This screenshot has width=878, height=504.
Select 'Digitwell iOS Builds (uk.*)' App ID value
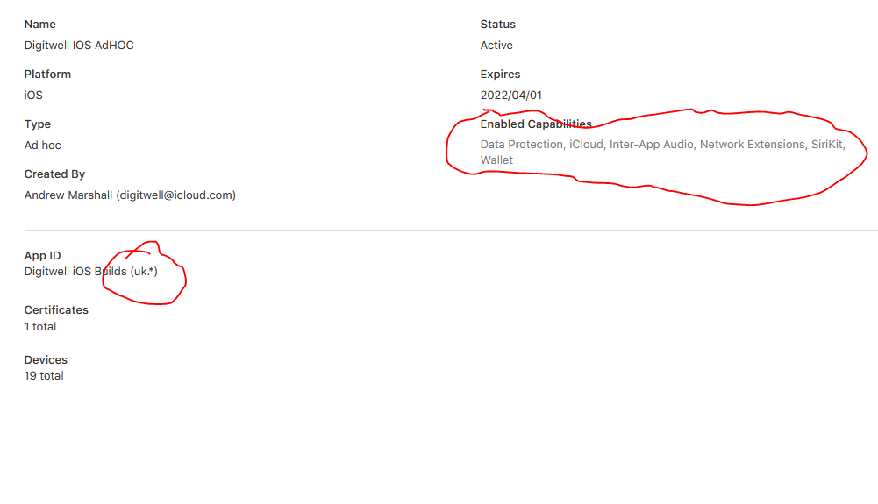pyautogui.click(x=90, y=272)
